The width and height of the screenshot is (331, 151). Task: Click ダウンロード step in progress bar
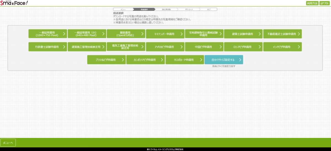[189, 9]
